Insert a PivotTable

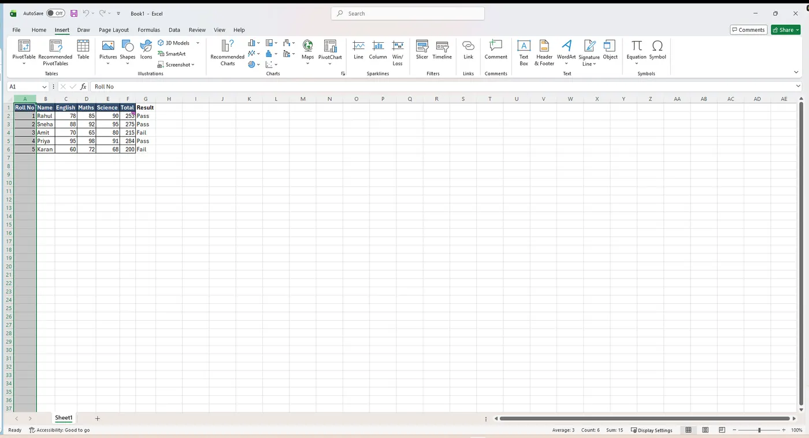pos(24,52)
